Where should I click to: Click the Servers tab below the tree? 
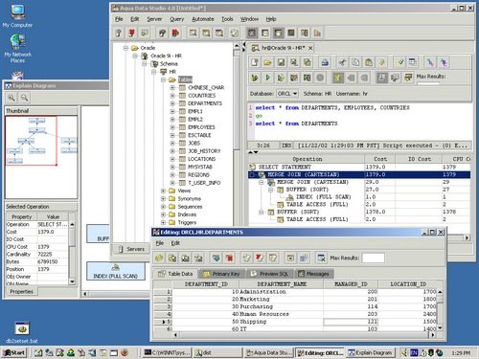131,249
